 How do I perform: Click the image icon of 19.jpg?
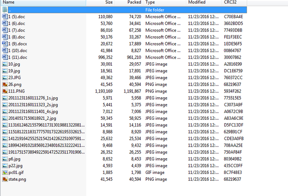pyautogui.click(x=5, y=71)
